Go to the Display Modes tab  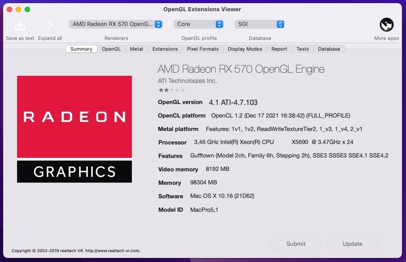pos(245,49)
